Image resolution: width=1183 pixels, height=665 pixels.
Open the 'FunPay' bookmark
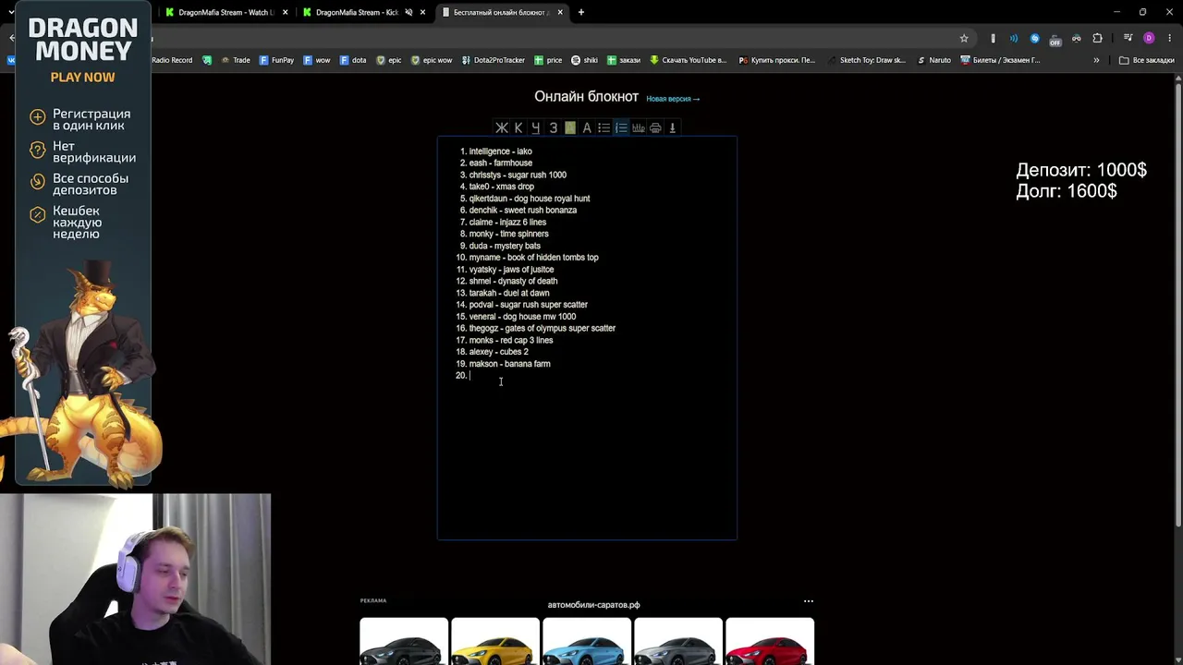[x=276, y=60]
